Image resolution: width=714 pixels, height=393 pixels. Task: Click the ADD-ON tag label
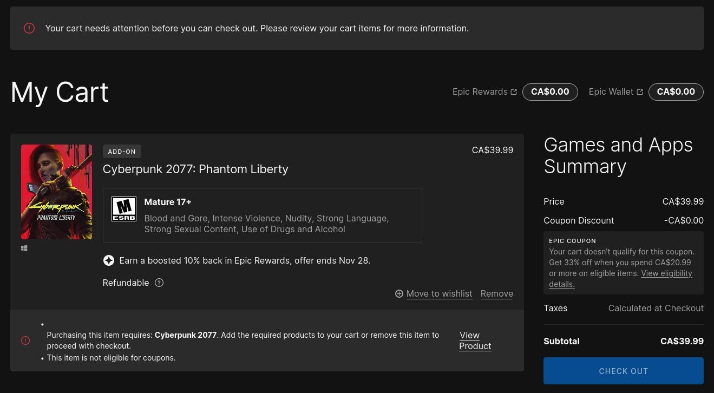(x=122, y=152)
